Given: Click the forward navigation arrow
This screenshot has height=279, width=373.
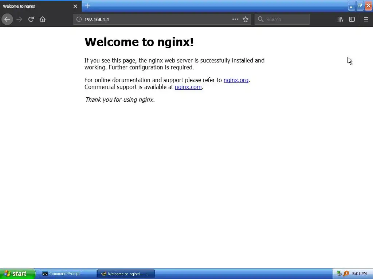Looking at the screenshot, I should click(19, 19).
